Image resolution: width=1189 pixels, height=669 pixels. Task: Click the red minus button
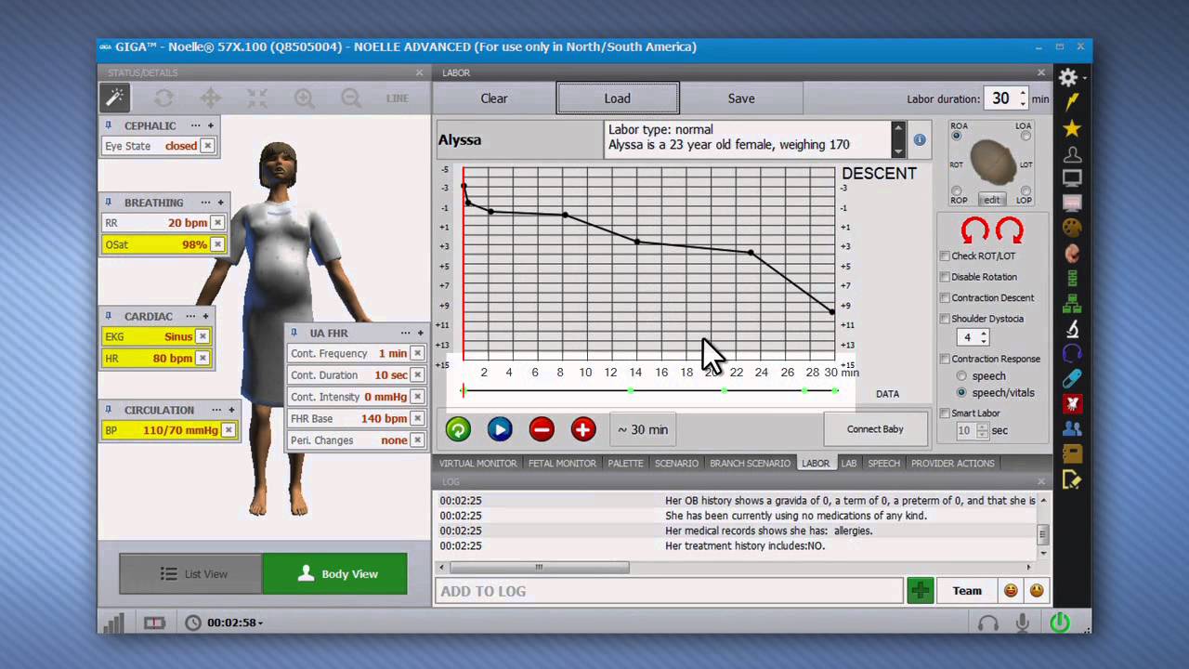click(542, 429)
